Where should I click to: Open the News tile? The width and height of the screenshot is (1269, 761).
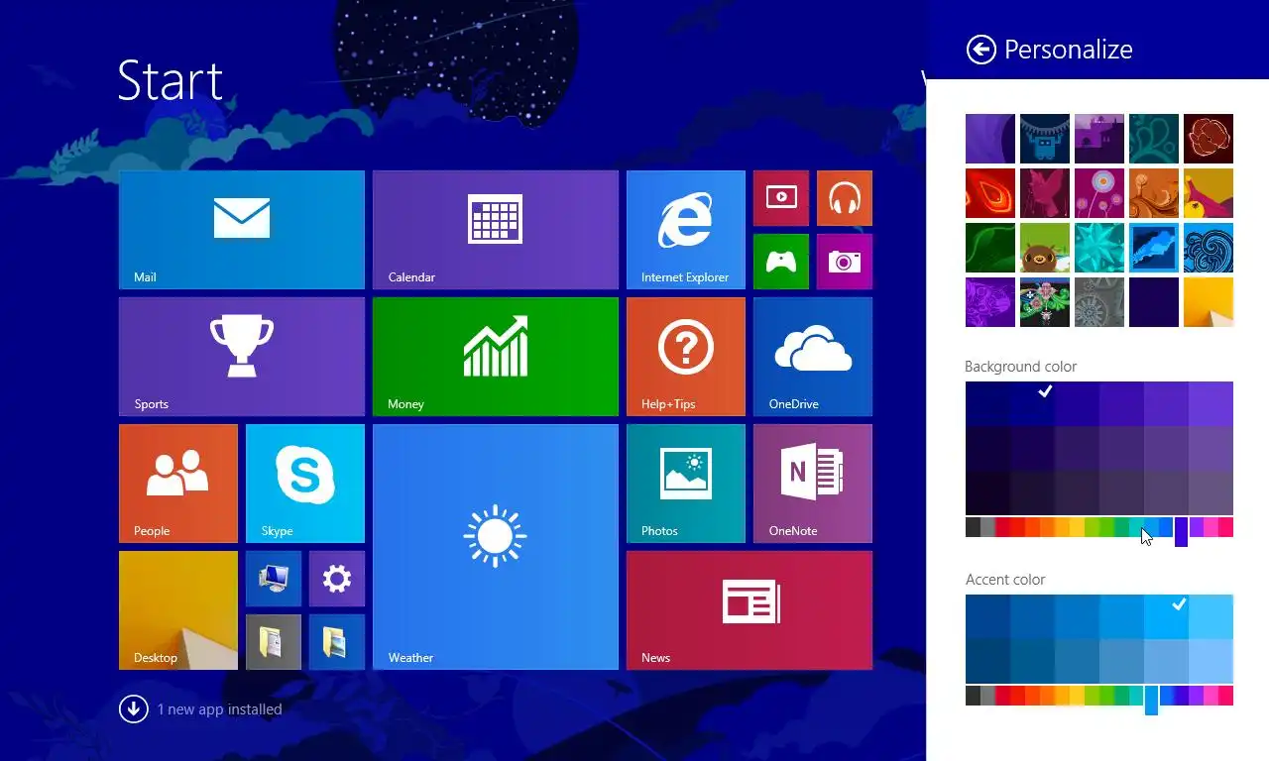coord(750,610)
